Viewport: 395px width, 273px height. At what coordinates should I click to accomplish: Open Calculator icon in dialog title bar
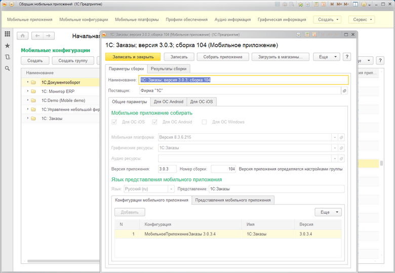click(307, 35)
